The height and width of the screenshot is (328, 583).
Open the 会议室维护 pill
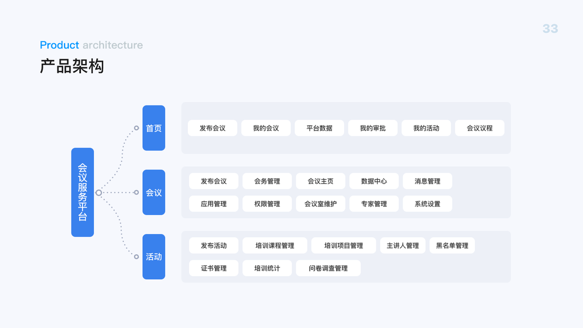(320, 204)
